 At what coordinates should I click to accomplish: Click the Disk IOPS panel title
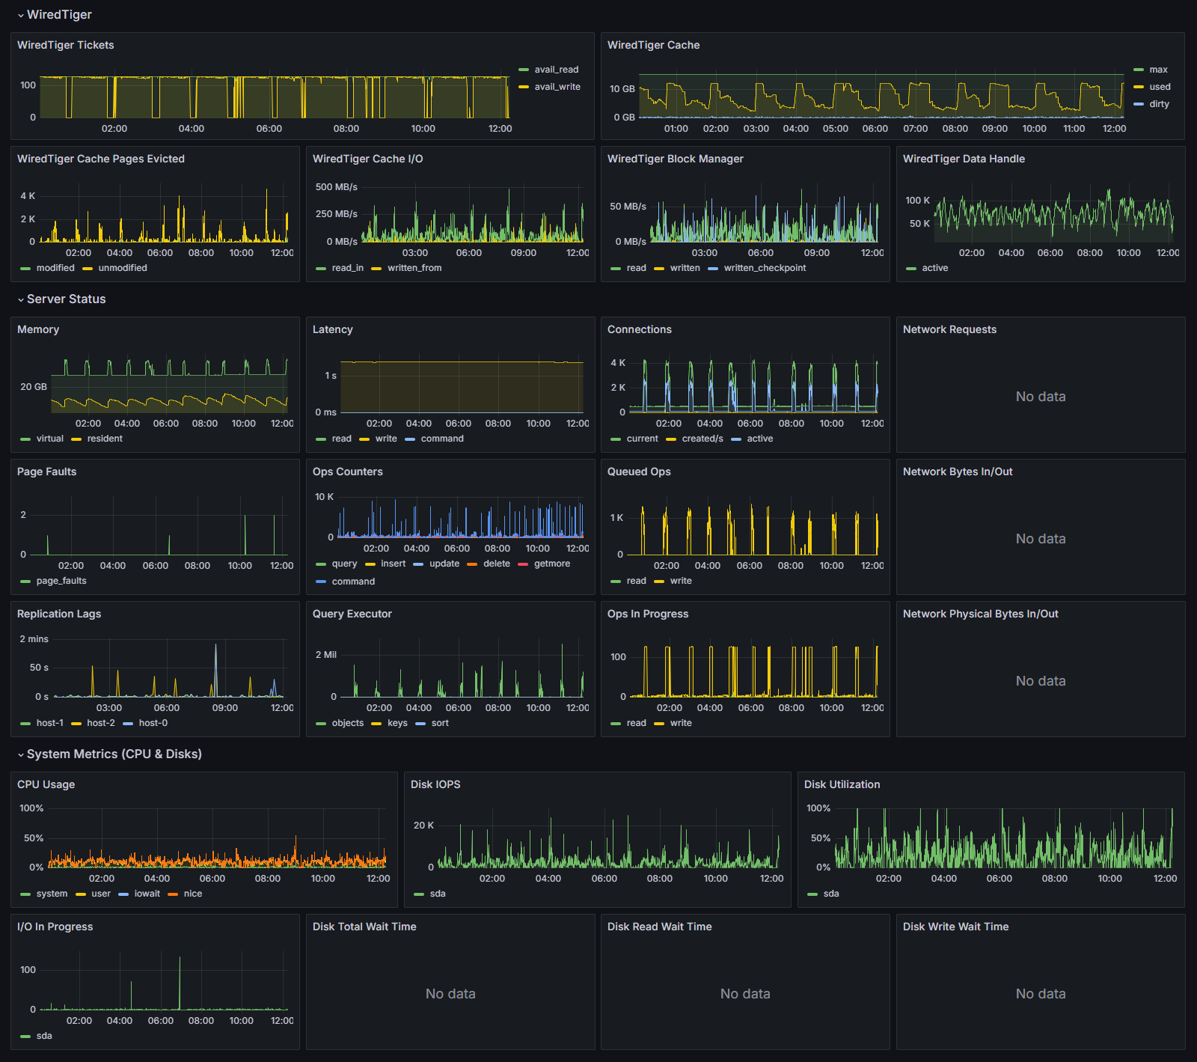435,784
